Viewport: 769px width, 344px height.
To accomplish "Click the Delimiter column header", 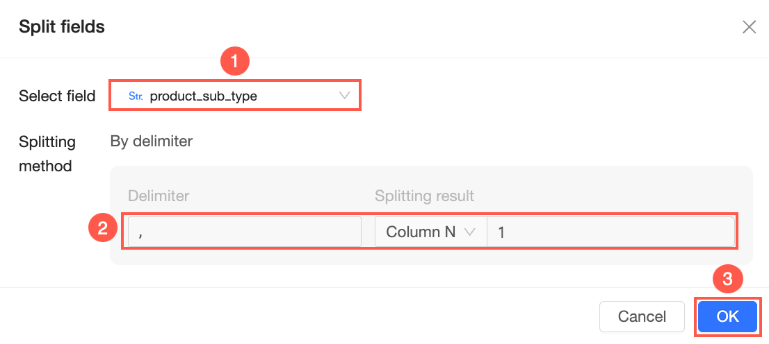I will 159,196.
